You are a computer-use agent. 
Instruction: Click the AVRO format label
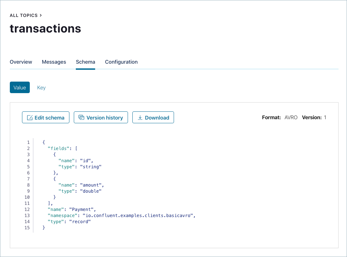pos(291,117)
